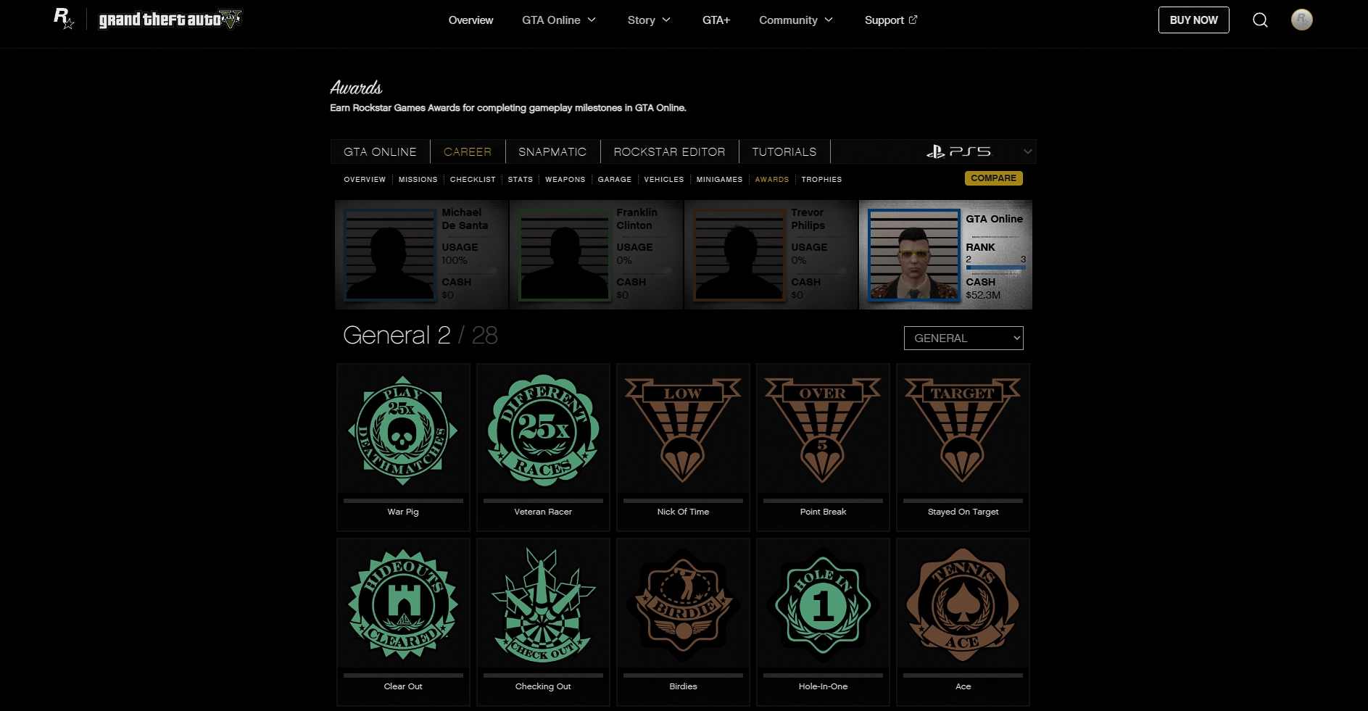Click the GTA Online rank progress bar
The image size is (1368, 711).
995,267
